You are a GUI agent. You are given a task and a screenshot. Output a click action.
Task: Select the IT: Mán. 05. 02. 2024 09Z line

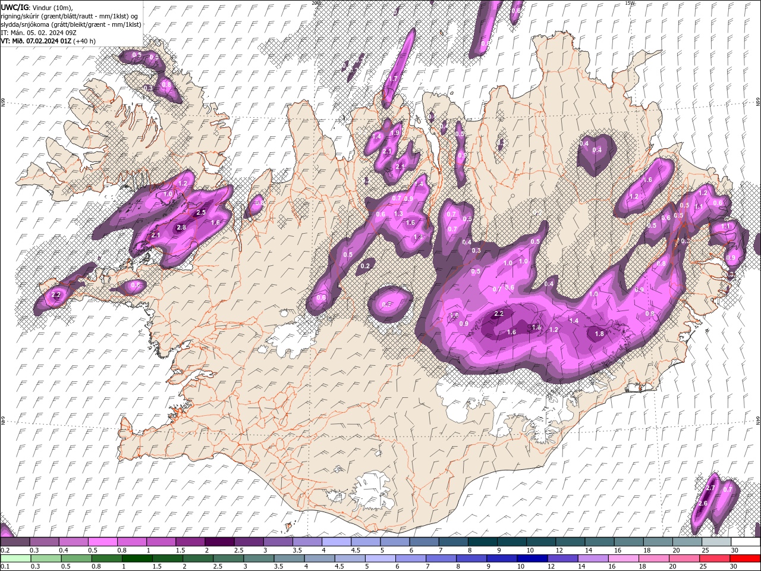coord(39,32)
